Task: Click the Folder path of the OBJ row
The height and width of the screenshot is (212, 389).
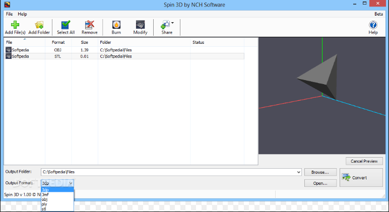Action: tap(115, 50)
